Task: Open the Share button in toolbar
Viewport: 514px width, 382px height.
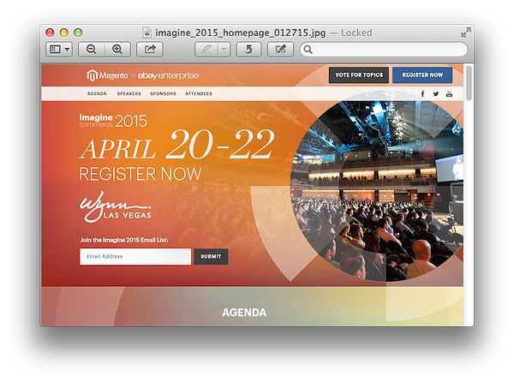Action: click(x=150, y=50)
